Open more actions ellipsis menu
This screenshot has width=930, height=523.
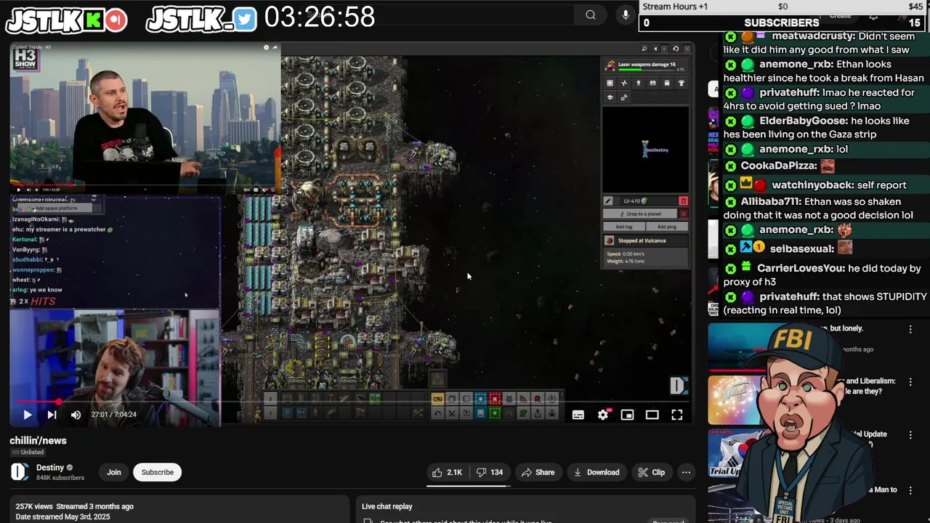coord(686,472)
